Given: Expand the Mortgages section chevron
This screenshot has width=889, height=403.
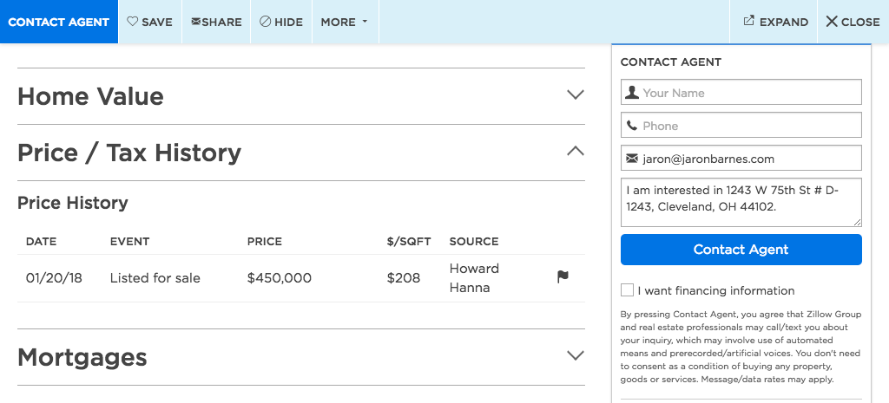Looking at the screenshot, I should [575, 355].
